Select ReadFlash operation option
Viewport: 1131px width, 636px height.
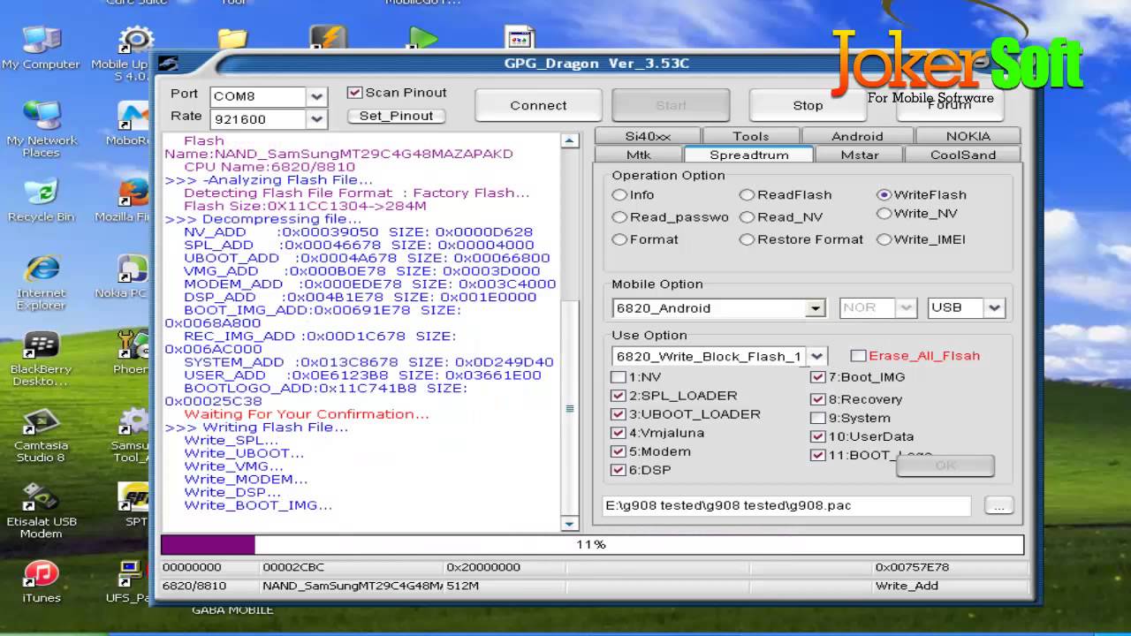(747, 194)
